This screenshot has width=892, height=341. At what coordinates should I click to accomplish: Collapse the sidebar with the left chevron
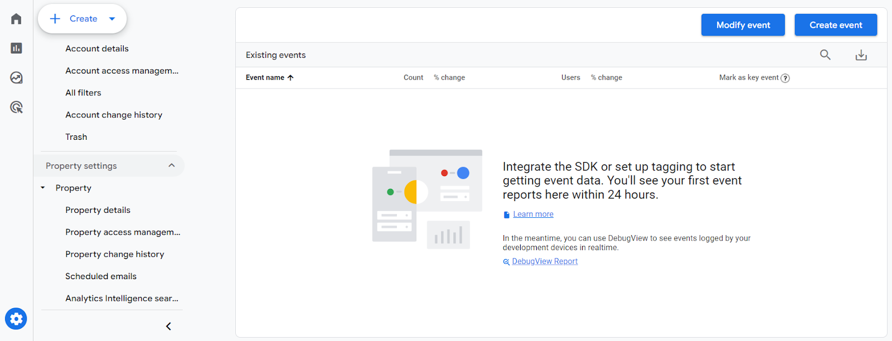click(x=168, y=326)
